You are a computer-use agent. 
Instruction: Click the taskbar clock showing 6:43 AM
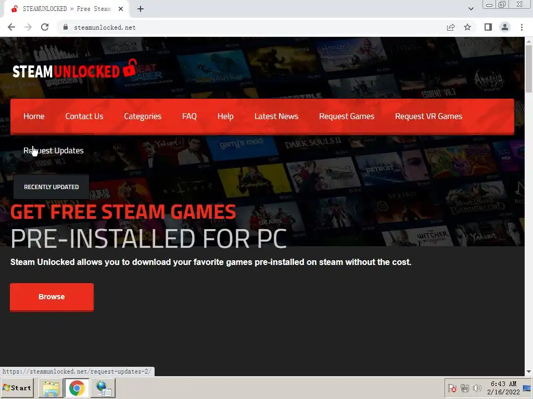click(503, 388)
